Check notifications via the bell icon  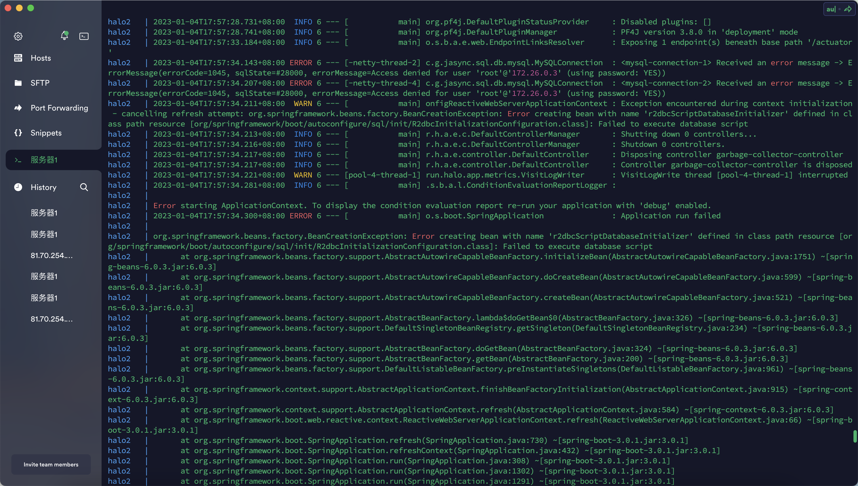coord(64,36)
